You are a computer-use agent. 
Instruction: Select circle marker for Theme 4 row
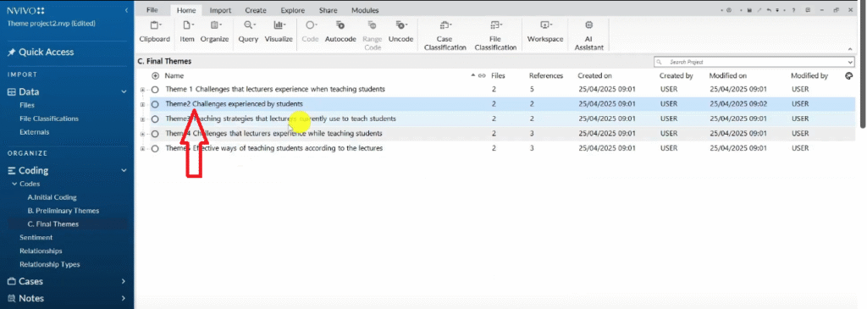[x=156, y=134]
